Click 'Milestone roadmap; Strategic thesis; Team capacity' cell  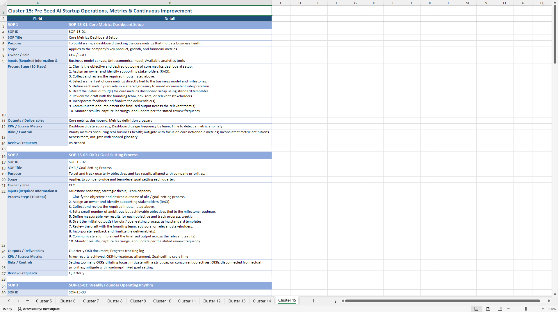(x=170, y=191)
